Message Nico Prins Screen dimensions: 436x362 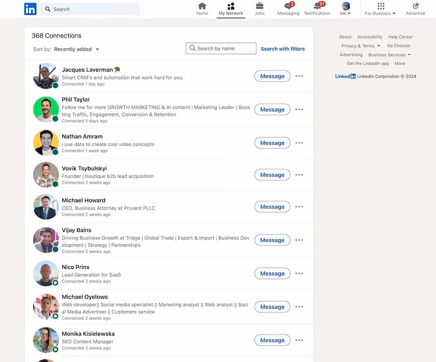tap(272, 274)
